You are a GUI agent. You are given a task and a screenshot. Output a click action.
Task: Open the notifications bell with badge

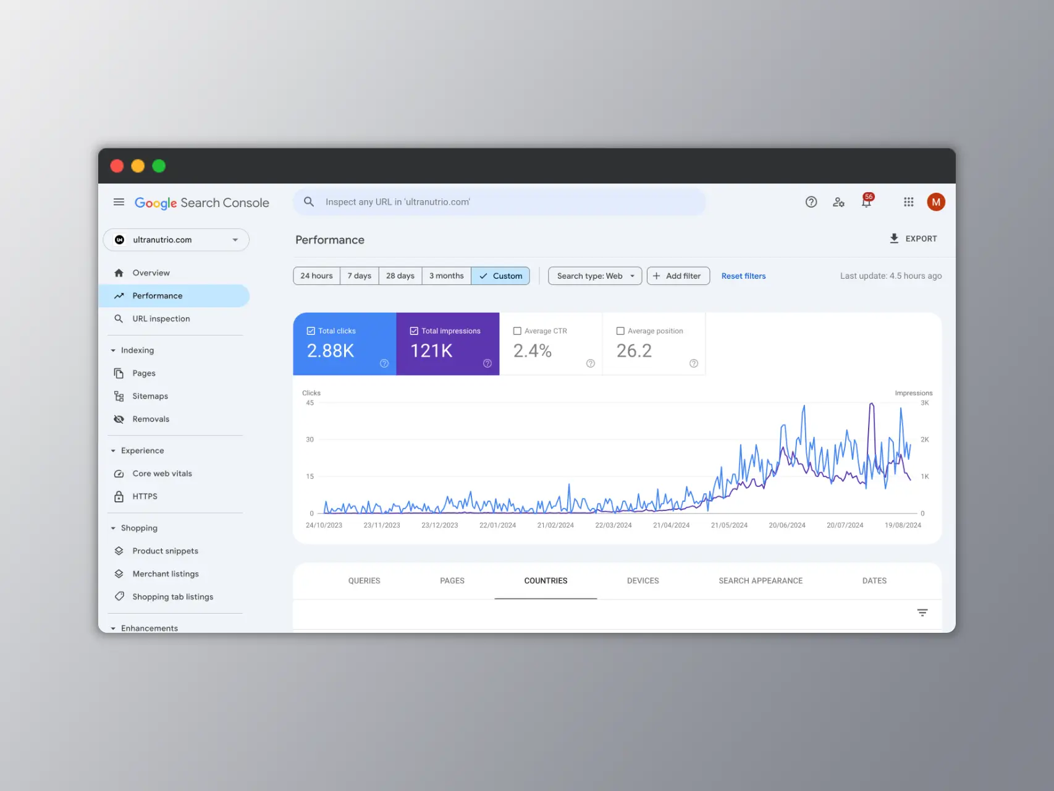pyautogui.click(x=867, y=202)
